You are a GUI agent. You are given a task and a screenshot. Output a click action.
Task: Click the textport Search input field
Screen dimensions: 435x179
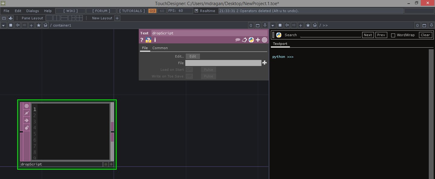pyautogui.click(x=330, y=35)
